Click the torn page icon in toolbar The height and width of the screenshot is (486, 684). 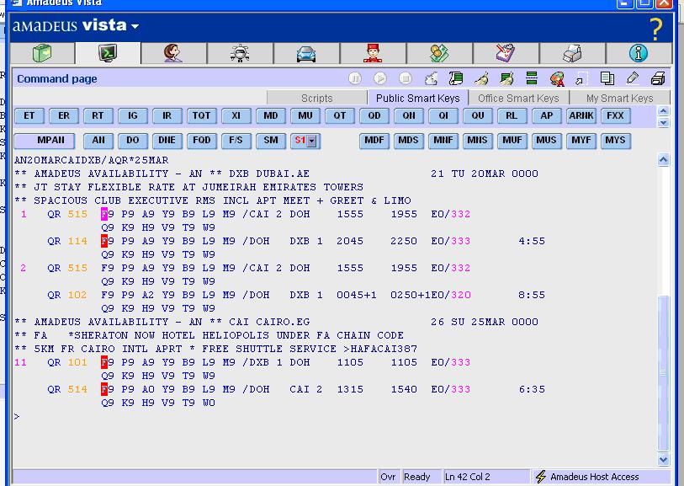point(431,78)
